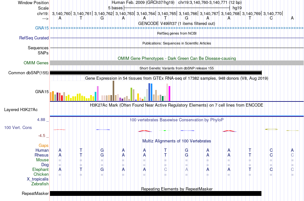Click the hg19 label by scale bar

tap(237, 8)
